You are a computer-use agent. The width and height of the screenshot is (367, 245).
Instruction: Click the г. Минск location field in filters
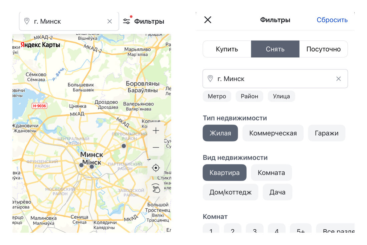[x=270, y=79]
